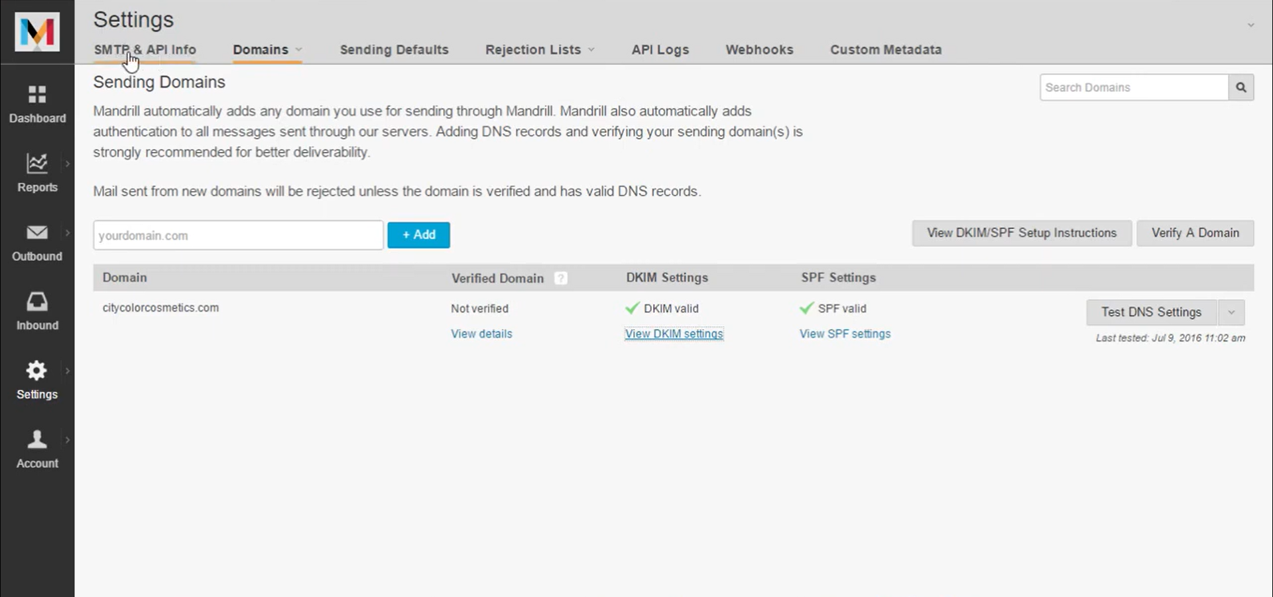Open the Account person icon

click(x=37, y=439)
